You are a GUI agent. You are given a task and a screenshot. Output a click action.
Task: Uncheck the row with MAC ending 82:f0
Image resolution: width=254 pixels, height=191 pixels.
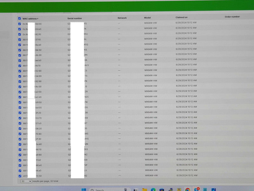[20, 34]
